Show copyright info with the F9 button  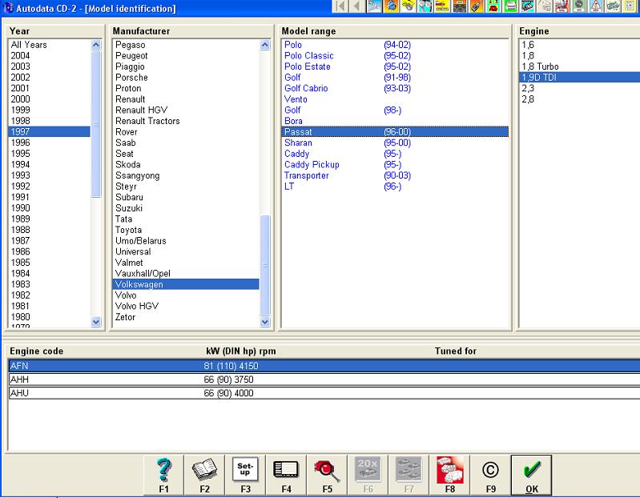click(490, 475)
